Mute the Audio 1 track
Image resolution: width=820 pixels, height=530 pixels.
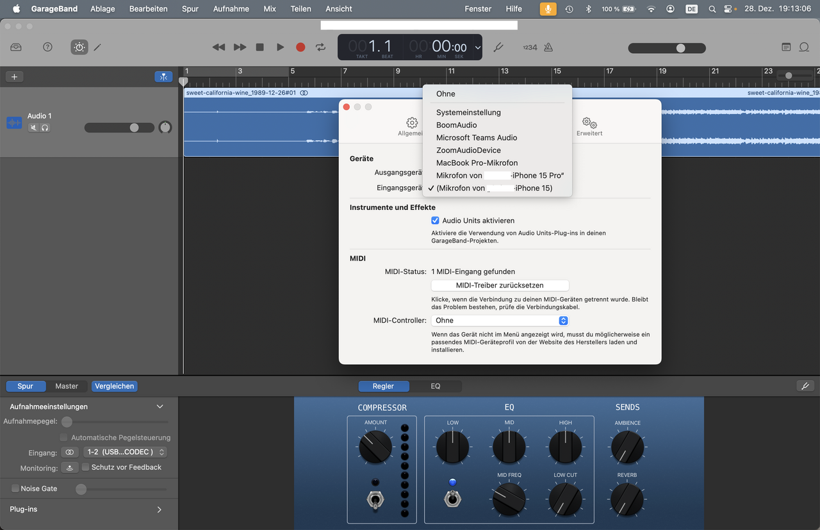coord(33,127)
